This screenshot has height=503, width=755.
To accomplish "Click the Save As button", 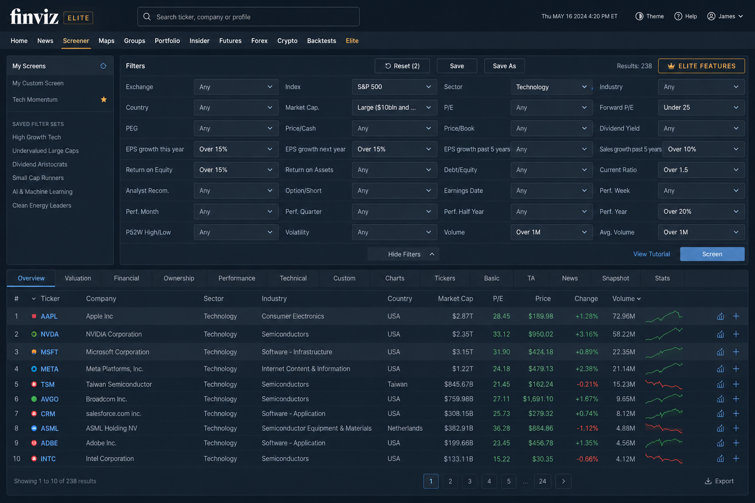I will tap(504, 66).
